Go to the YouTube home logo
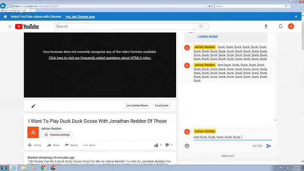 27,26
